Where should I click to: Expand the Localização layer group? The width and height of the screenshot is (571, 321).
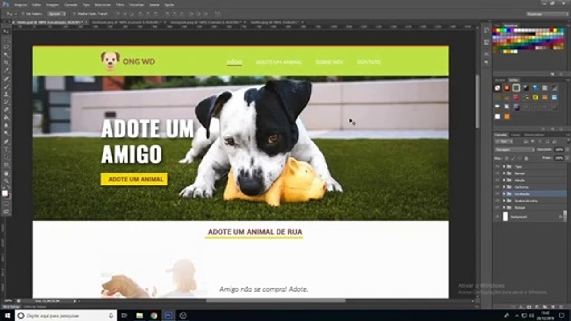pos(504,194)
